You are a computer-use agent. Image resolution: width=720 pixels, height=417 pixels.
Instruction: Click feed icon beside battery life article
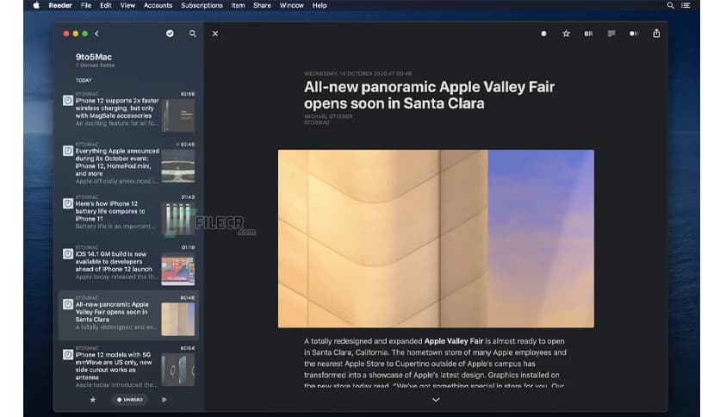point(68,203)
